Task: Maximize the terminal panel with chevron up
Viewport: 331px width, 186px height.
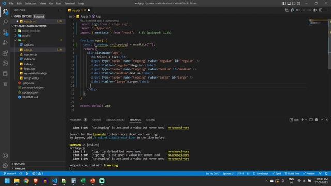Action: coord(322,120)
